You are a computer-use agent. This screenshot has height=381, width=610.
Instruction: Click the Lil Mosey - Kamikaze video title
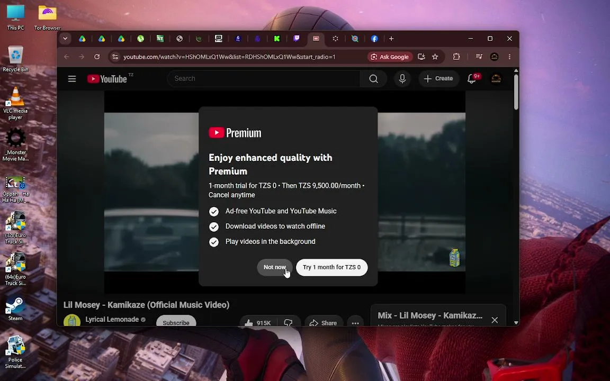click(146, 305)
